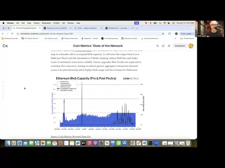The height and width of the screenshot is (168, 225).
Task: Open the Chrome extensions puzzle icon
Action: (x=169, y=34)
